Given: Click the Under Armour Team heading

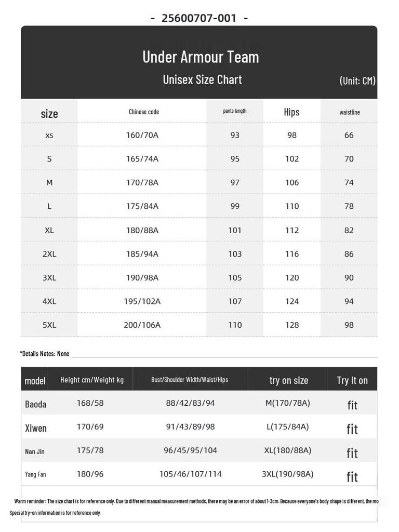Looking at the screenshot, I should coord(201,57).
